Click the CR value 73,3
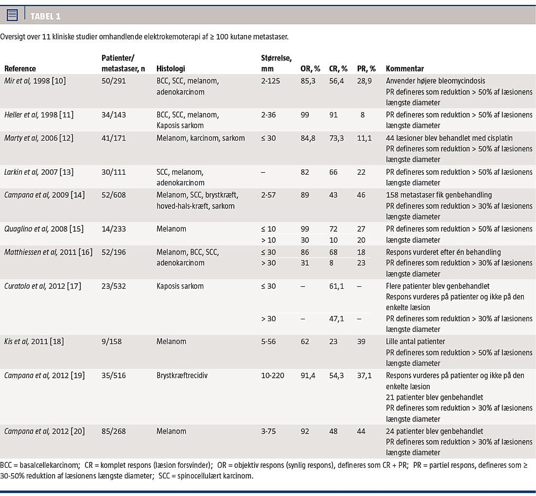The width and height of the screenshot is (536, 496). 337,138
